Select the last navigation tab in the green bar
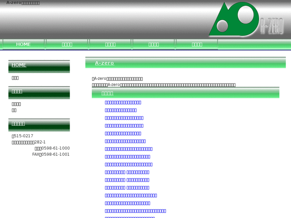The width and height of the screenshot is (291, 218). pyautogui.click(x=197, y=44)
